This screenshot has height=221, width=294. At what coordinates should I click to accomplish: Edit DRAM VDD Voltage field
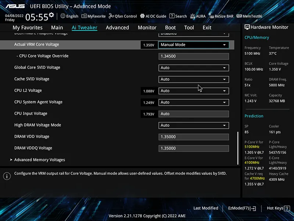pyautogui.click(x=194, y=137)
